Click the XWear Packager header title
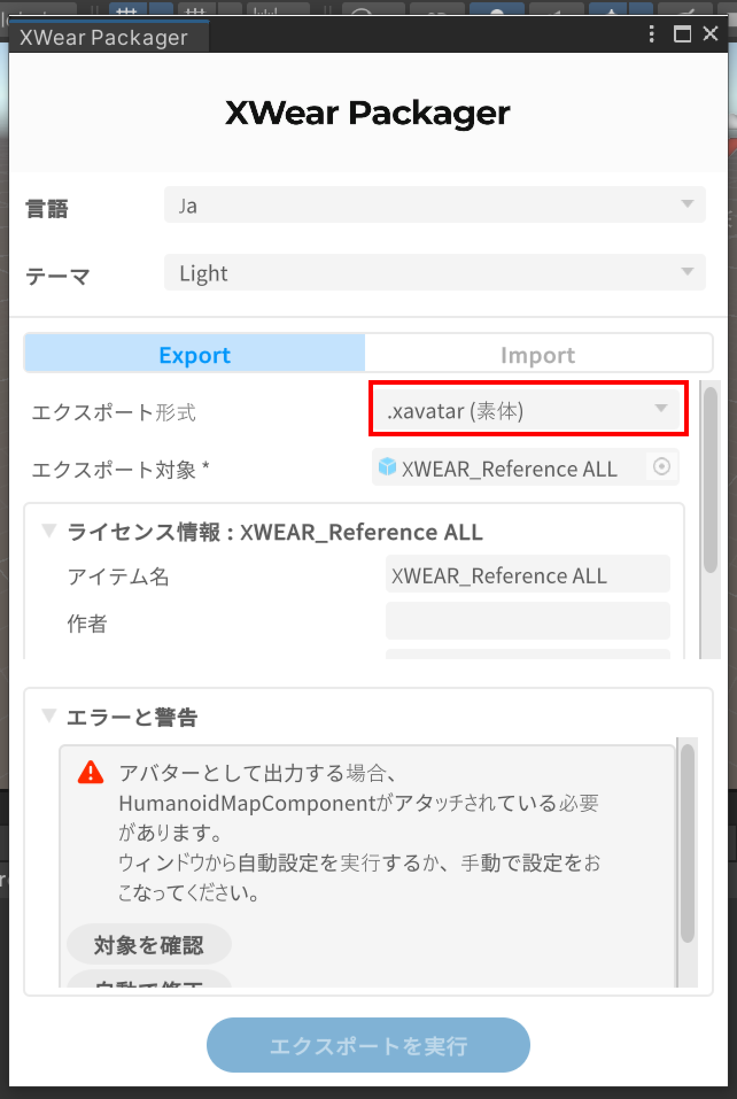 coord(367,113)
